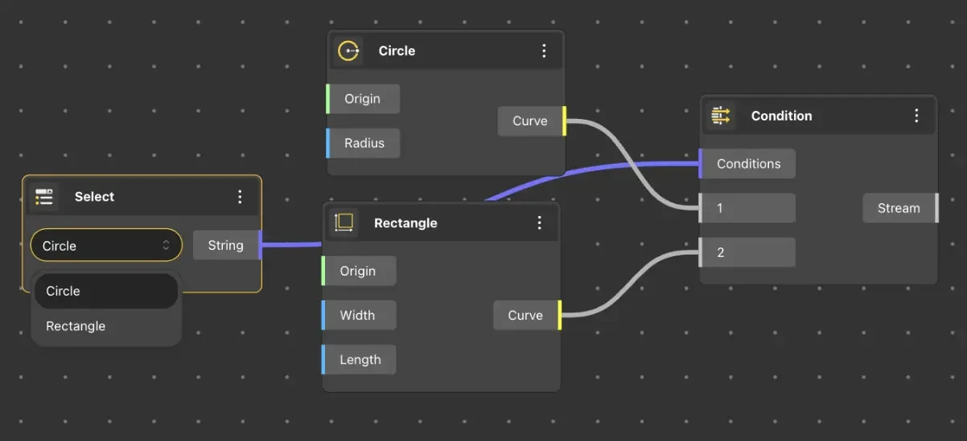Image resolution: width=967 pixels, height=441 pixels.
Task: Open the Circle value dropdown in Select node
Action: pos(106,246)
